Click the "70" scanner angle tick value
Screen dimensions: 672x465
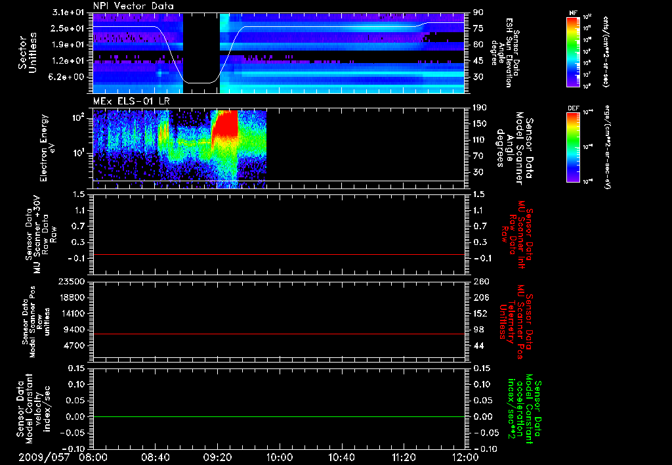478,156
